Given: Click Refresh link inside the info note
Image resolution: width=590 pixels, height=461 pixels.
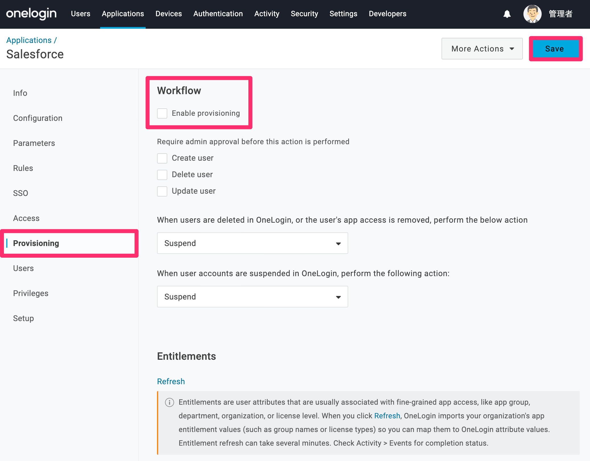Looking at the screenshot, I should tap(387, 416).
